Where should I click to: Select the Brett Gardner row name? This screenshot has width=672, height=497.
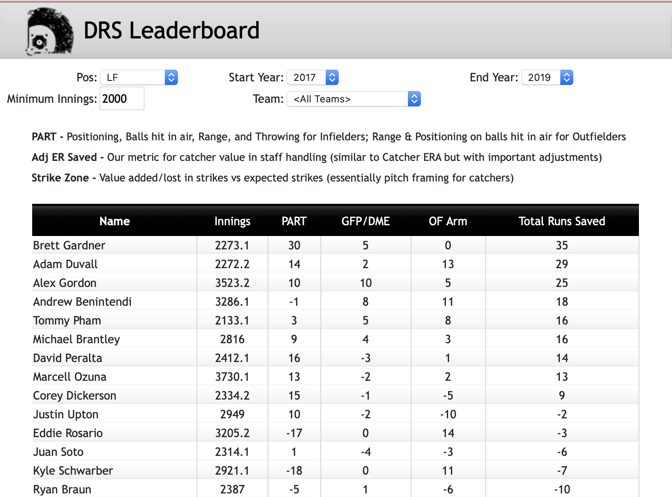pyautogui.click(x=69, y=245)
